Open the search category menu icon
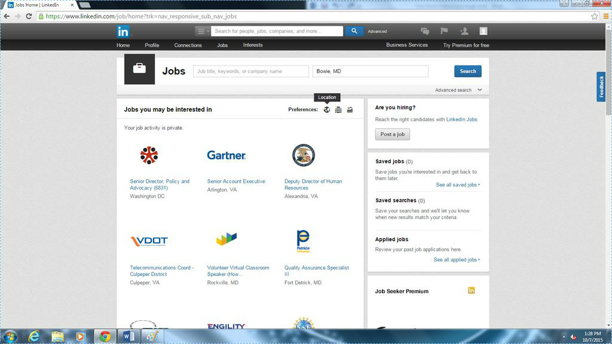 click(202, 31)
